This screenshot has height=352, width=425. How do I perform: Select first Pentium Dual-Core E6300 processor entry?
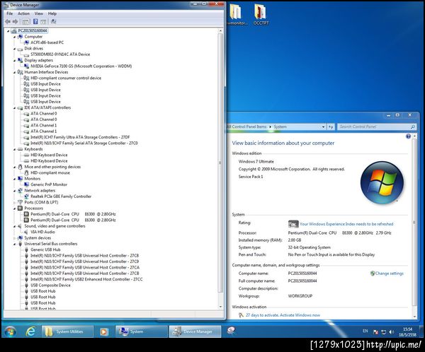[73, 214]
